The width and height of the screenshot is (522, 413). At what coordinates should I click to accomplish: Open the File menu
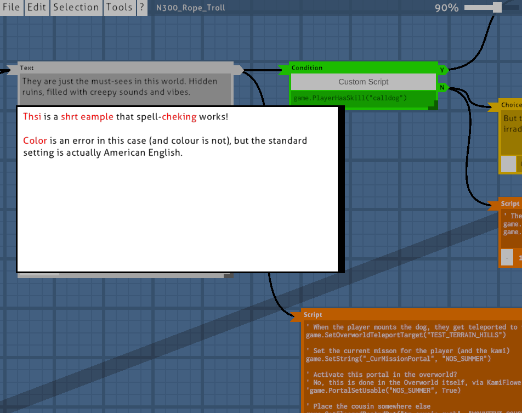(12, 7)
